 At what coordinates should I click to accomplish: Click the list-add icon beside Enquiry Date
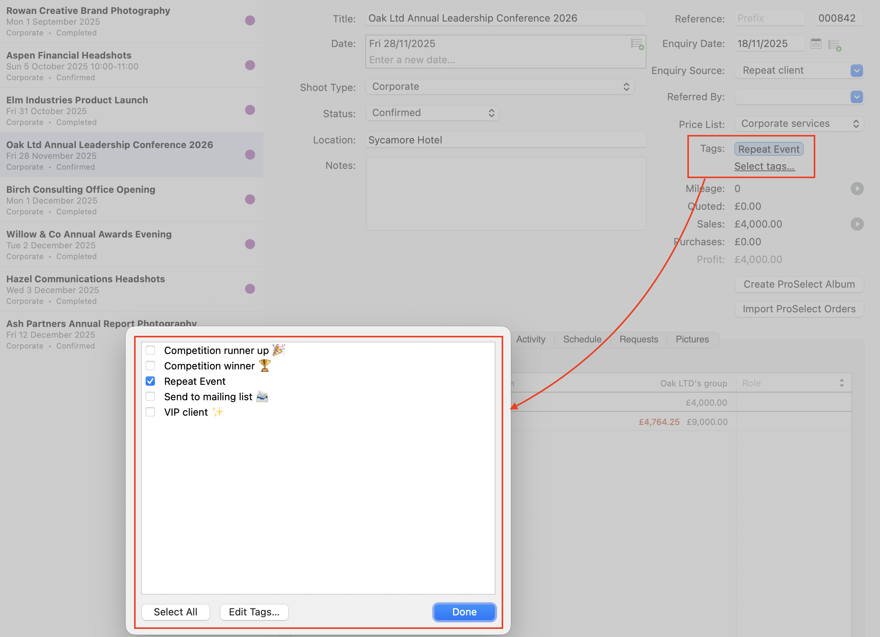834,45
